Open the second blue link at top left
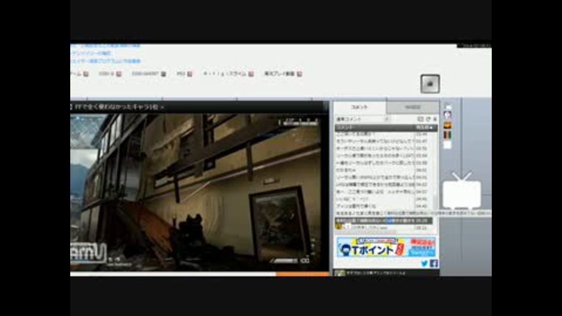This screenshot has height=316, width=562. (x=91, y=53)
